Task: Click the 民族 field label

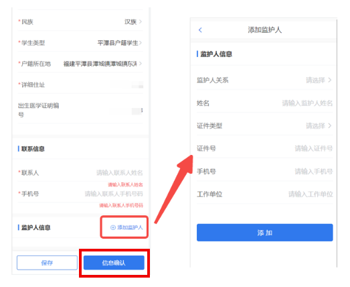Action: (27, 21)
